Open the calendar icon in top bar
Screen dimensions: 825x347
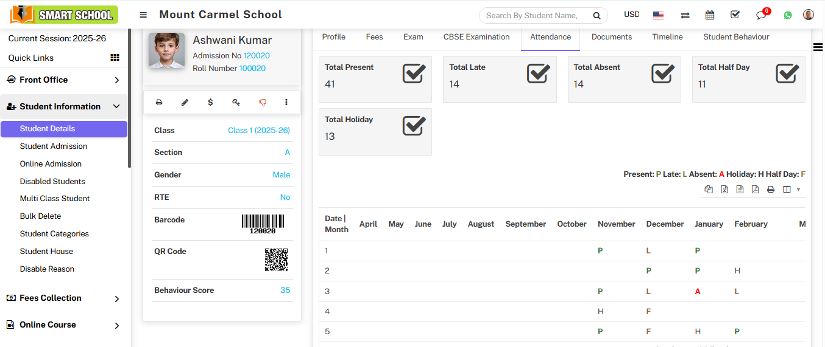pyautogui.click(x=710, y=15)
